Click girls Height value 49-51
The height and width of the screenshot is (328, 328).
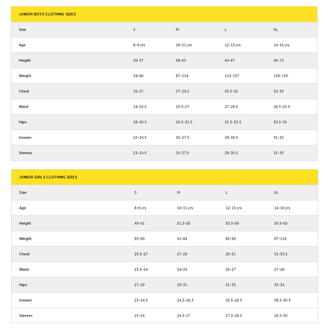(139, 223)
